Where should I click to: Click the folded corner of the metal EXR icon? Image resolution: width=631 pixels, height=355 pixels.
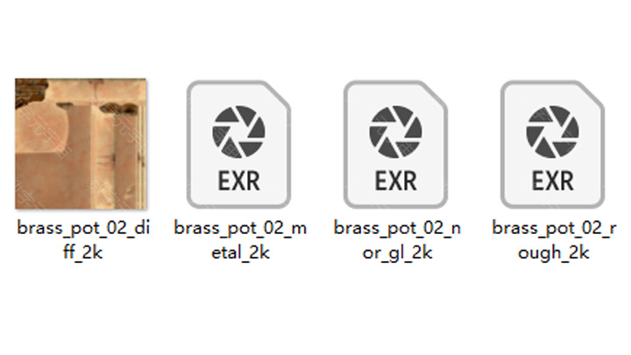[278, 94]
